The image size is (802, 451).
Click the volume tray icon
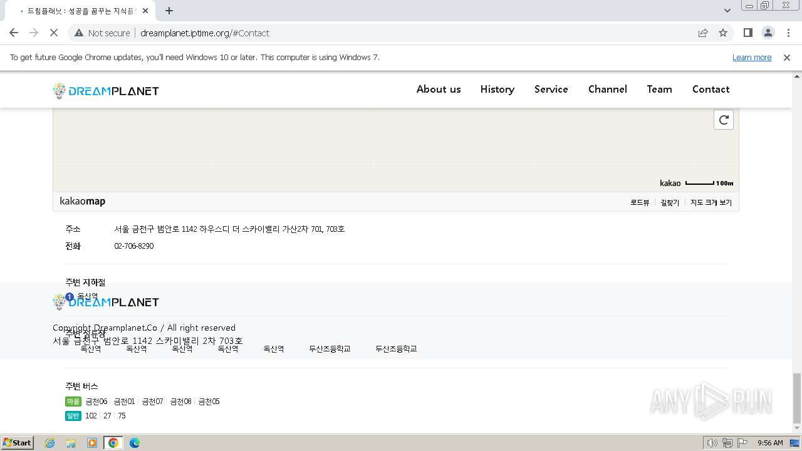(x=712, y=443)
